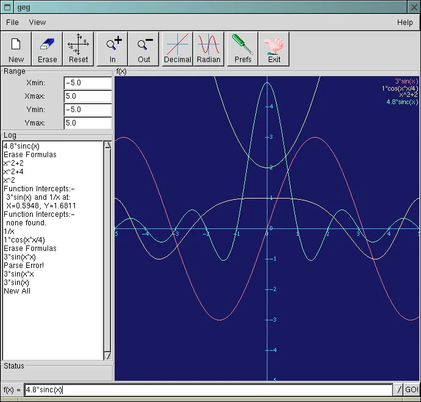
Task: Open the File menu
Action: coord(12,23)
